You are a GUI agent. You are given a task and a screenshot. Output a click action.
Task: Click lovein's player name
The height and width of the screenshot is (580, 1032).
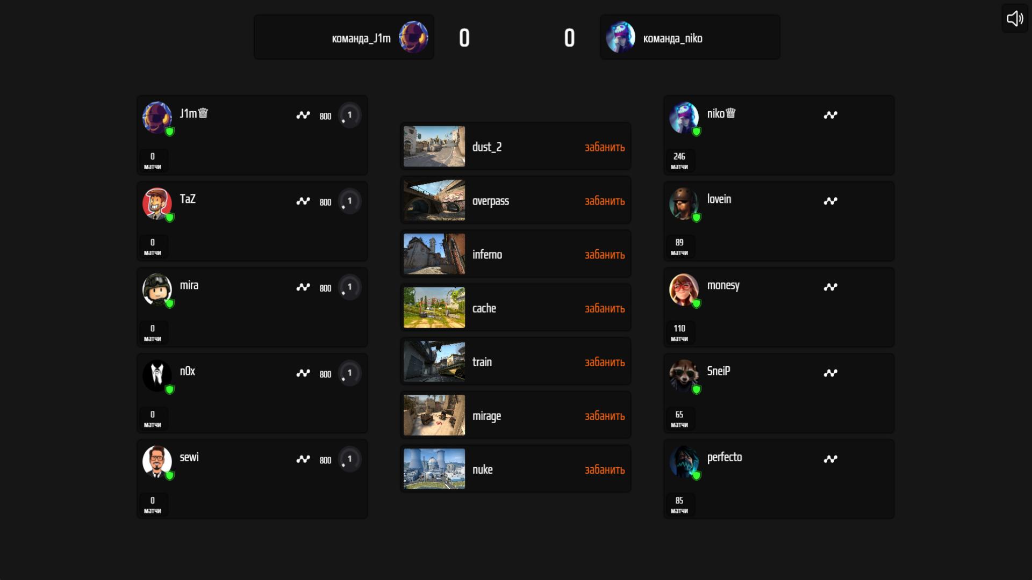719,199
